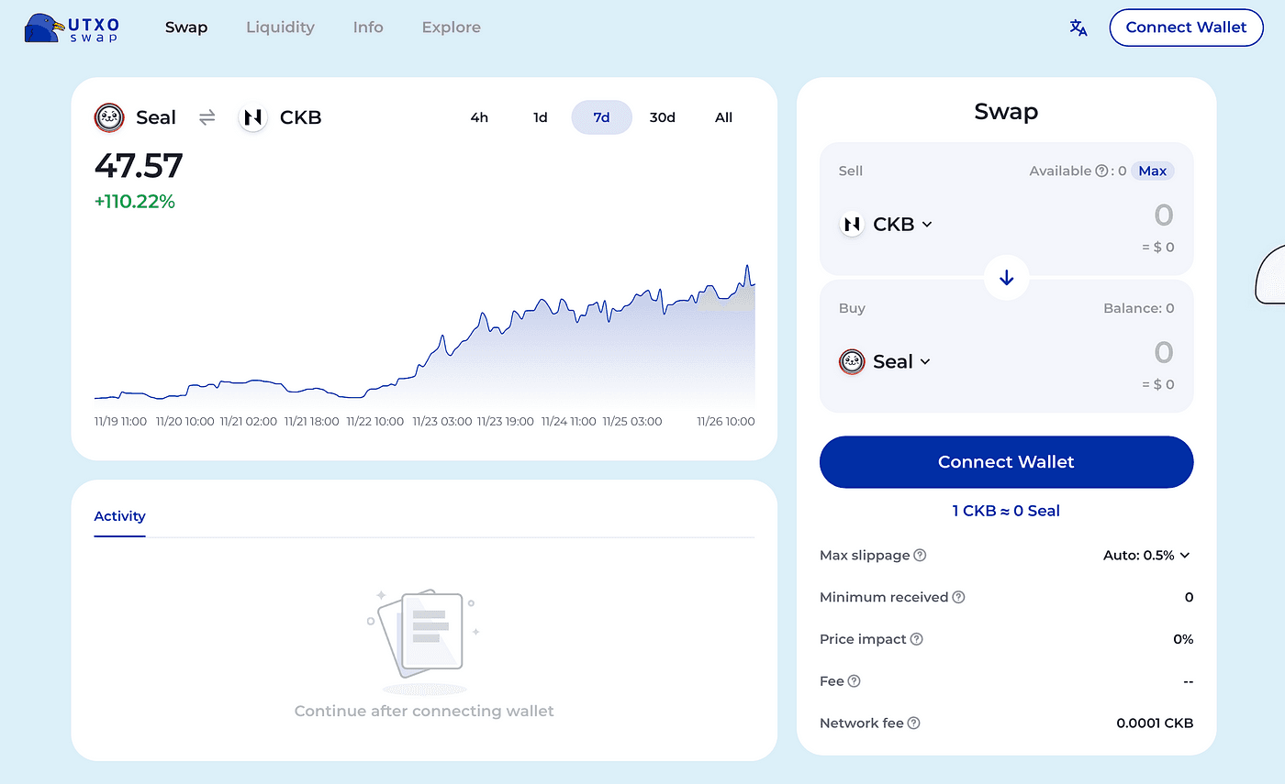1285x784 pixels.
Task: Click the Seal token icon in chart header
Action: (109, 117)
